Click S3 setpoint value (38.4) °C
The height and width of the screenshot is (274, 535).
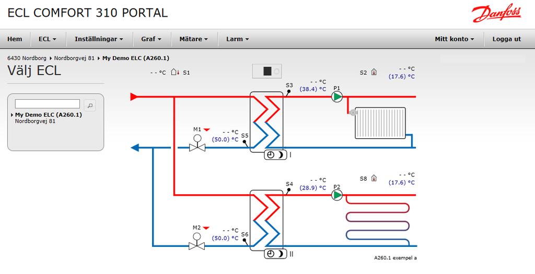[x=313, y=89]
